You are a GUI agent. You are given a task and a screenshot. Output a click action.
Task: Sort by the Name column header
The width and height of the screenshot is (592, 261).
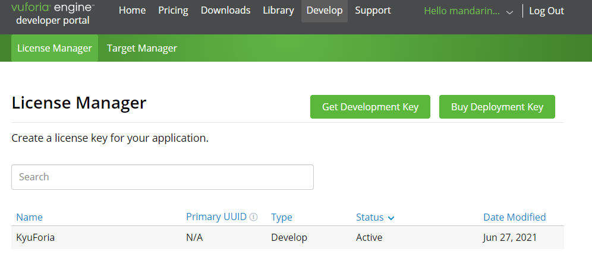tap(30, 217)
